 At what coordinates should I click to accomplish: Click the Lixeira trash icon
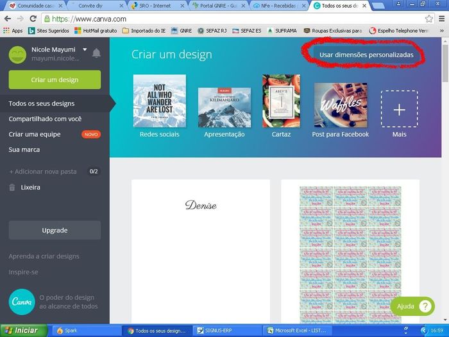[x=12, y=187]
